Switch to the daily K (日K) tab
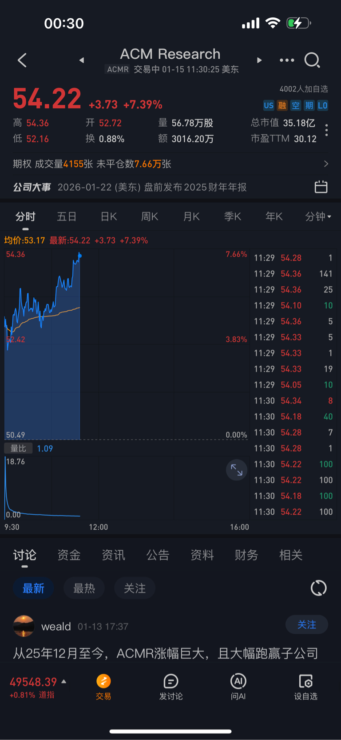Screen dimensions: 341x740 click(109, 216)
